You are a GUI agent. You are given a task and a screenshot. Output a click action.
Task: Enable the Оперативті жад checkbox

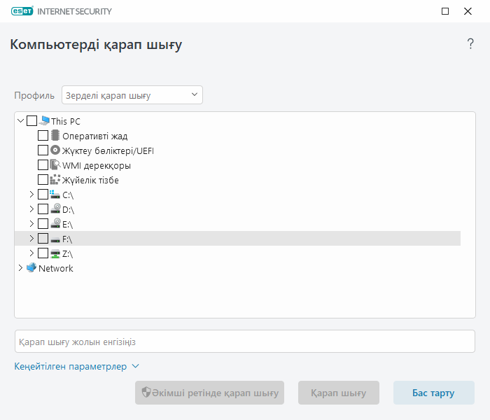[43, 136]
